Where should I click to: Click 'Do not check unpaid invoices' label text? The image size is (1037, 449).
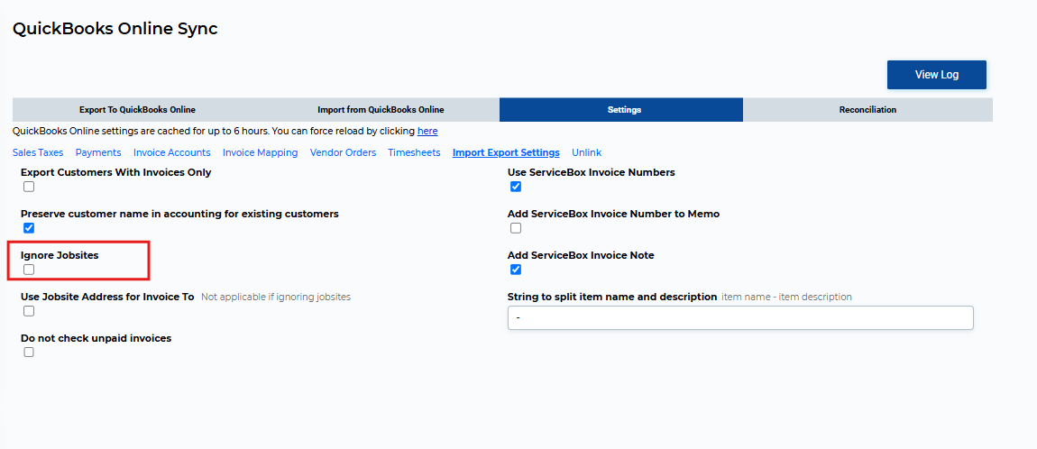click(96, 338)
